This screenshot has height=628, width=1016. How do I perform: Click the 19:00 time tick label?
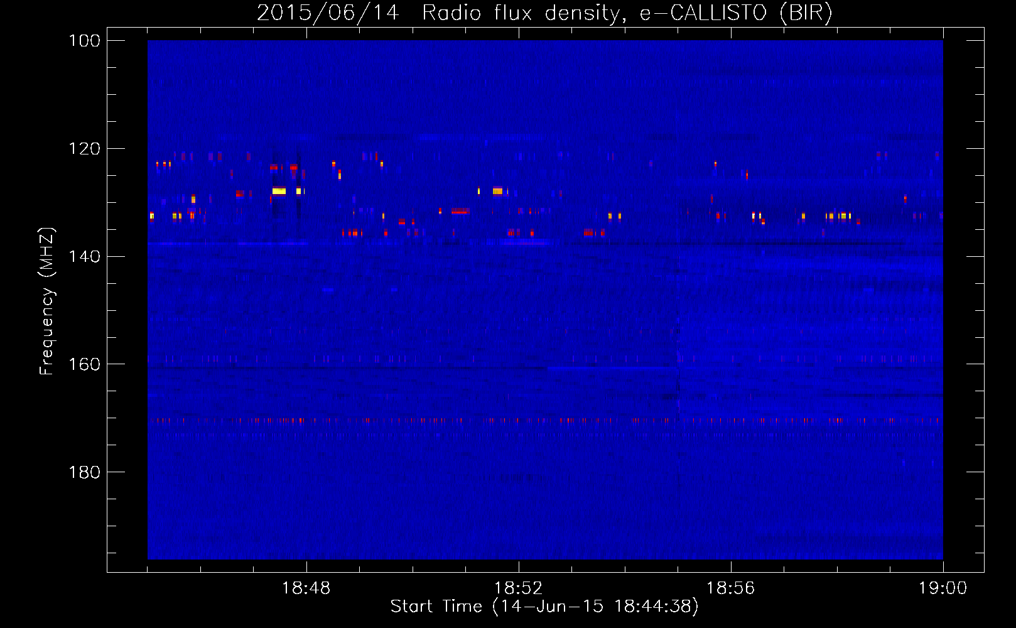[943, 588]
